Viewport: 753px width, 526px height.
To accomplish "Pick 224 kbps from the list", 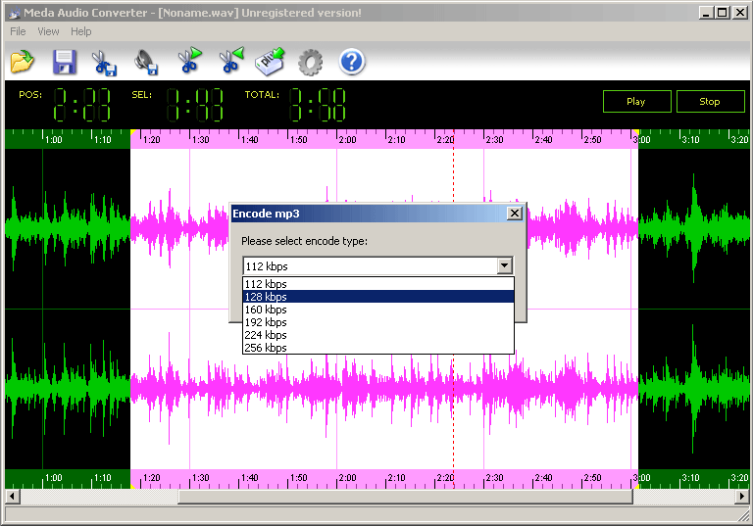I will pyautogui.click(x=377, y=335).
